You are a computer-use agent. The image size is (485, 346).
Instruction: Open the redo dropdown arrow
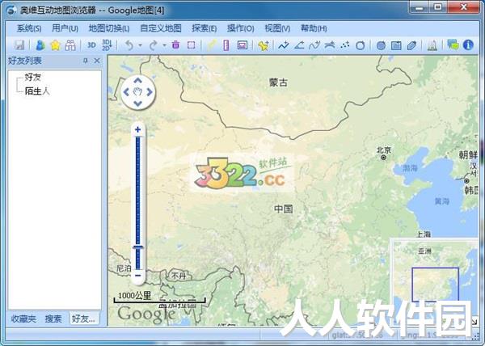[164, 45]
